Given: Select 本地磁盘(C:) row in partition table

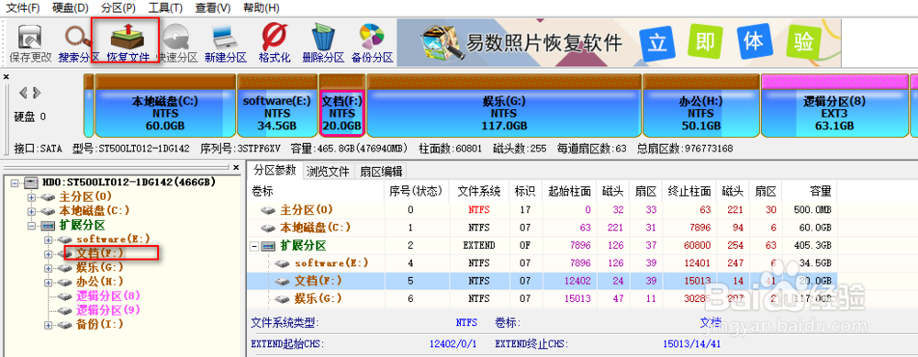Looking at the screenshot, I should (x=543, y=228).
